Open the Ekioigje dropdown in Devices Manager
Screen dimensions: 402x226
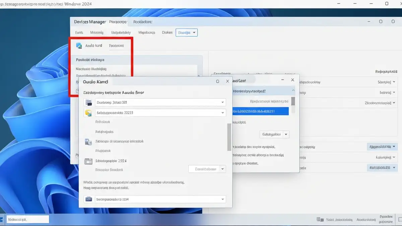click(187, 32)
